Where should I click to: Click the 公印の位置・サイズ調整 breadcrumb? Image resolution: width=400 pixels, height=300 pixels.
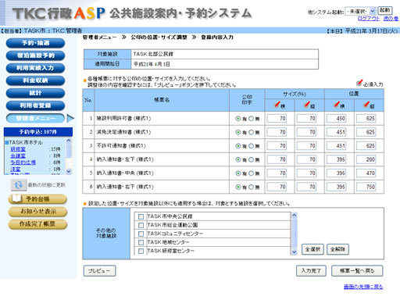coord(159,37)
